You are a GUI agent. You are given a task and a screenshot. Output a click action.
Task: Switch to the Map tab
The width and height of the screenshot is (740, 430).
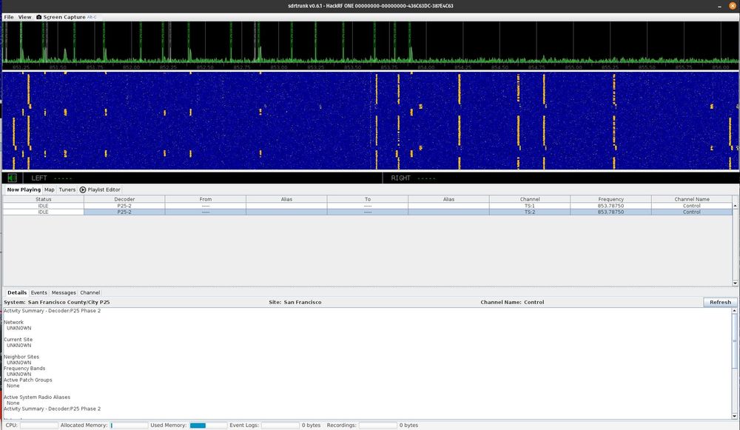click(x=50, y=189)
